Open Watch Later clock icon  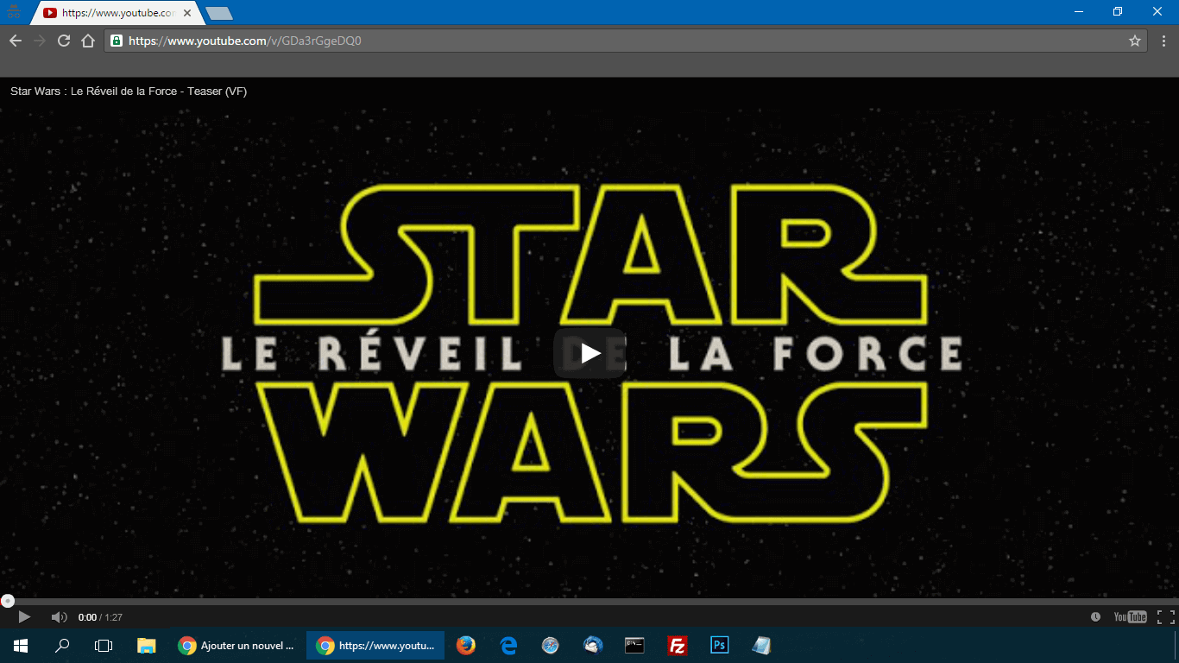click(x=1095, y=616)
